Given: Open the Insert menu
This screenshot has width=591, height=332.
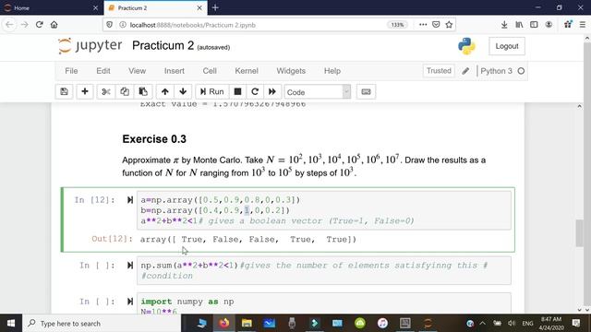Looking at the screenshot, I should pos(175,71).
